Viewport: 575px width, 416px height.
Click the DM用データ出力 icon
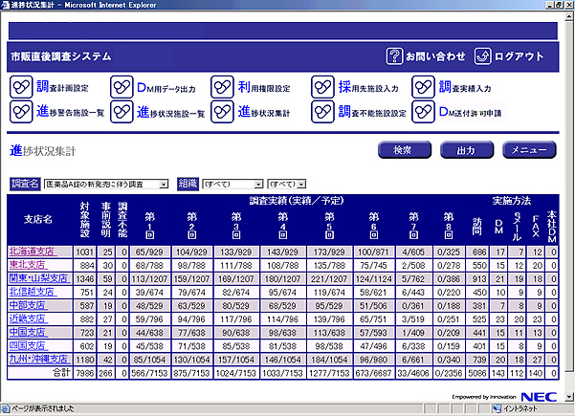pyautogui.click(x=122, y=87)
